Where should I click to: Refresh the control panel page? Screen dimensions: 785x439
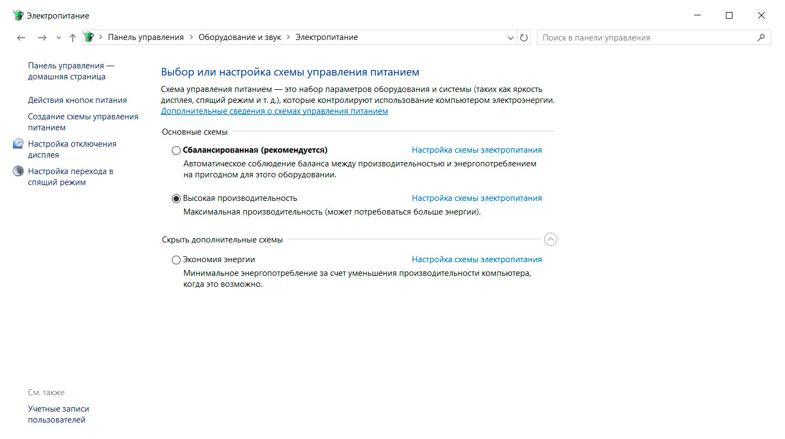tap(524, 38)
